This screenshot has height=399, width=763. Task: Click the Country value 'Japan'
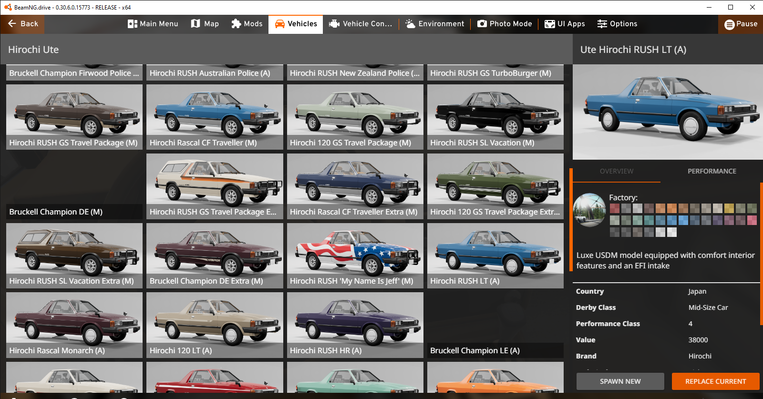point(697,291)
